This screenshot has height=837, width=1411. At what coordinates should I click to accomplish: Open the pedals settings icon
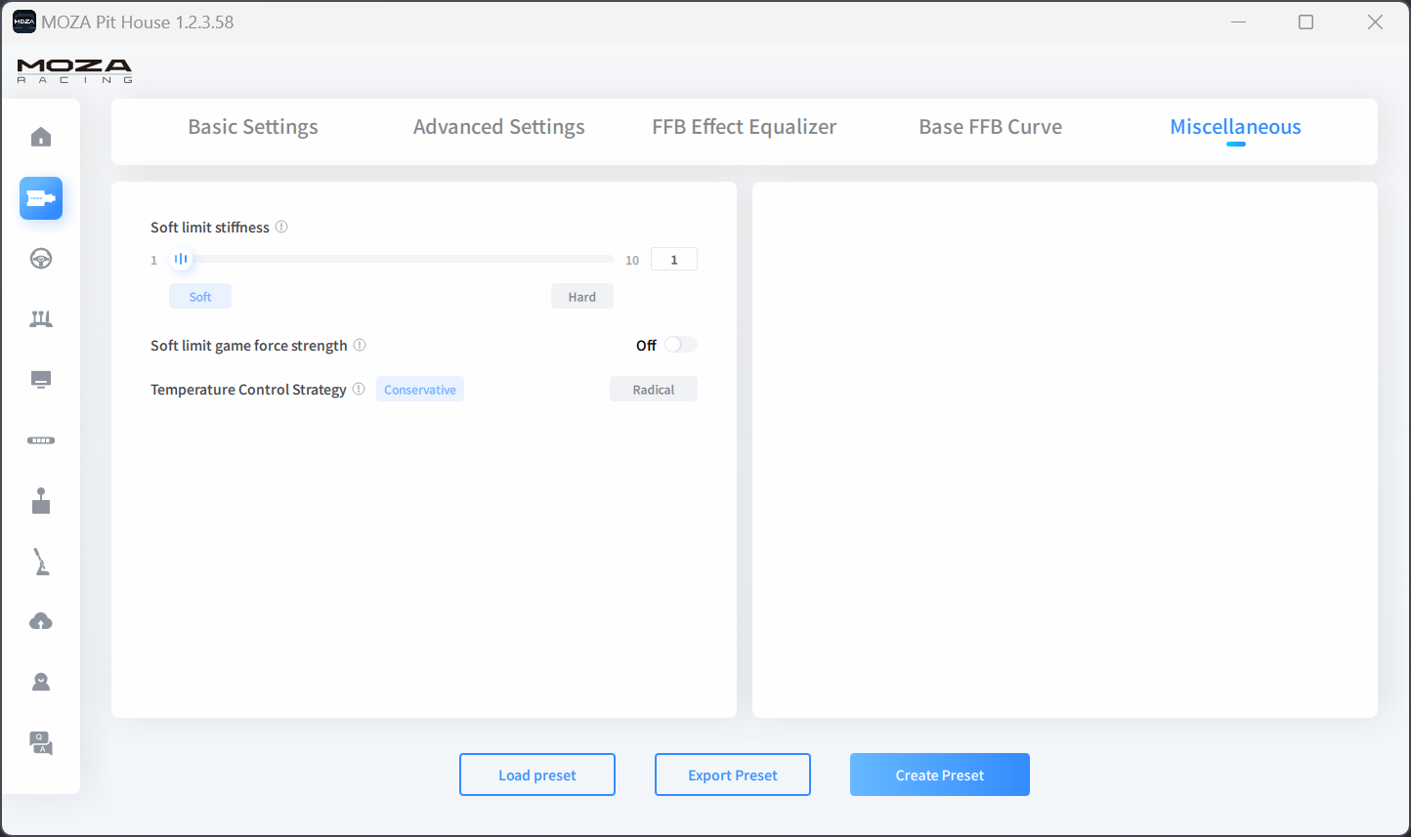point(41,319)
